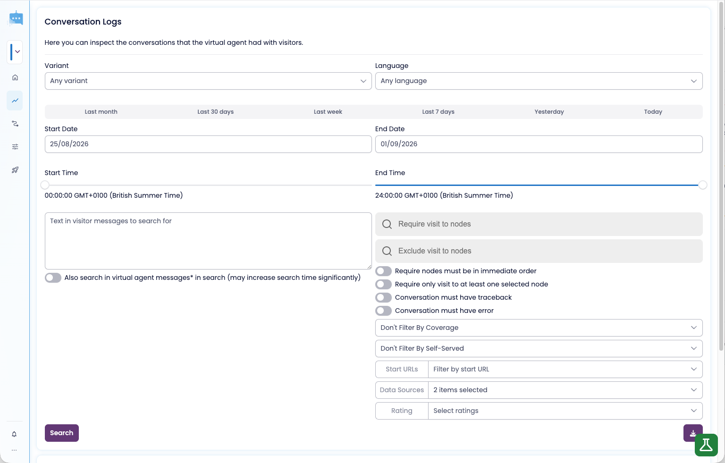Open Select ratings dropdown
This screenshot has height=463, width=725.
[x=565, y=411]
